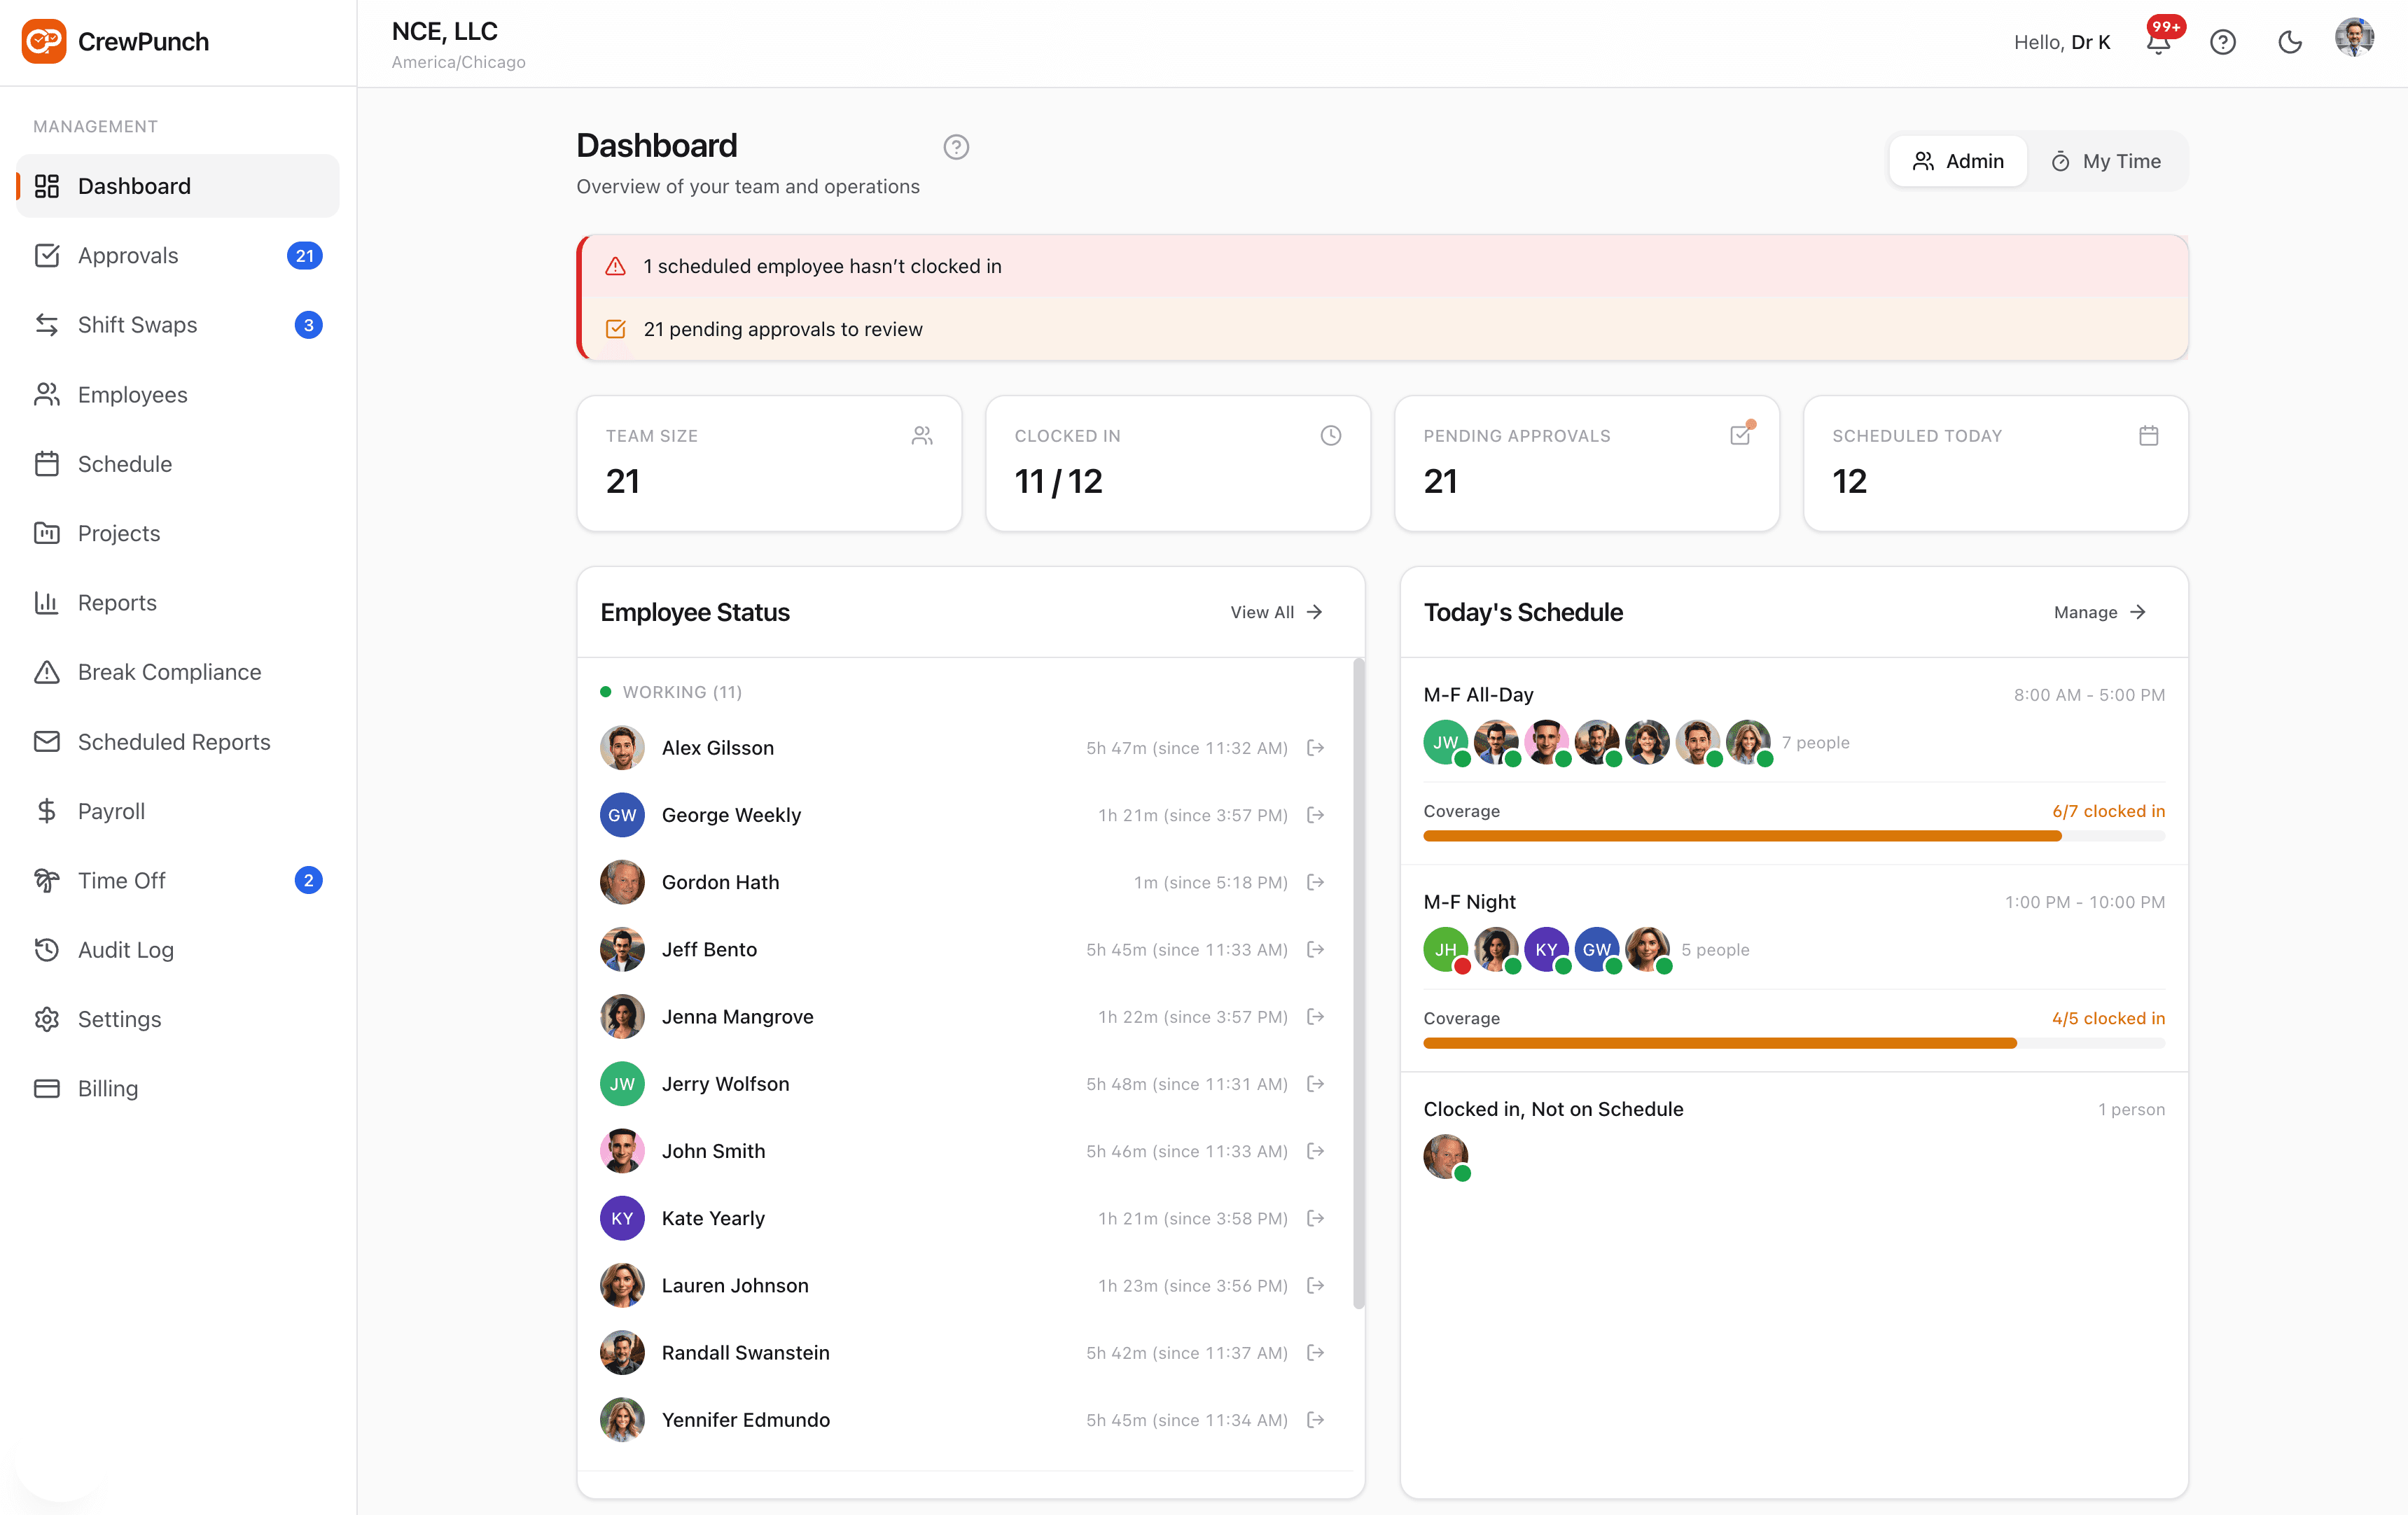Image resolution: width=2408 pixels, height=1515 pixels.
Task: Switch to Admin mode
Action: (1957, 160)
